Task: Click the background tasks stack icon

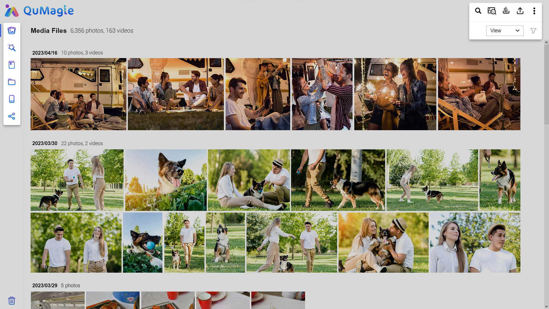Action: pyautogui.click(x=506, y=11)
